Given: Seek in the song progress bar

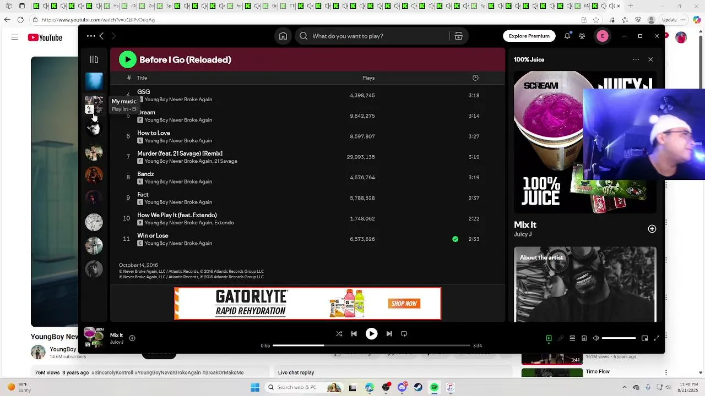Looking at the screenshot, I should pos(371,345).
